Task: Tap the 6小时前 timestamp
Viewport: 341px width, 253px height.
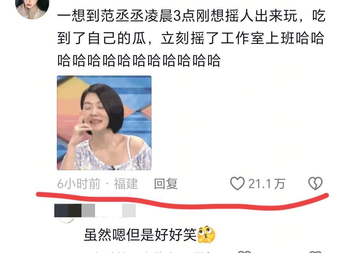Action: click(79, 184)
